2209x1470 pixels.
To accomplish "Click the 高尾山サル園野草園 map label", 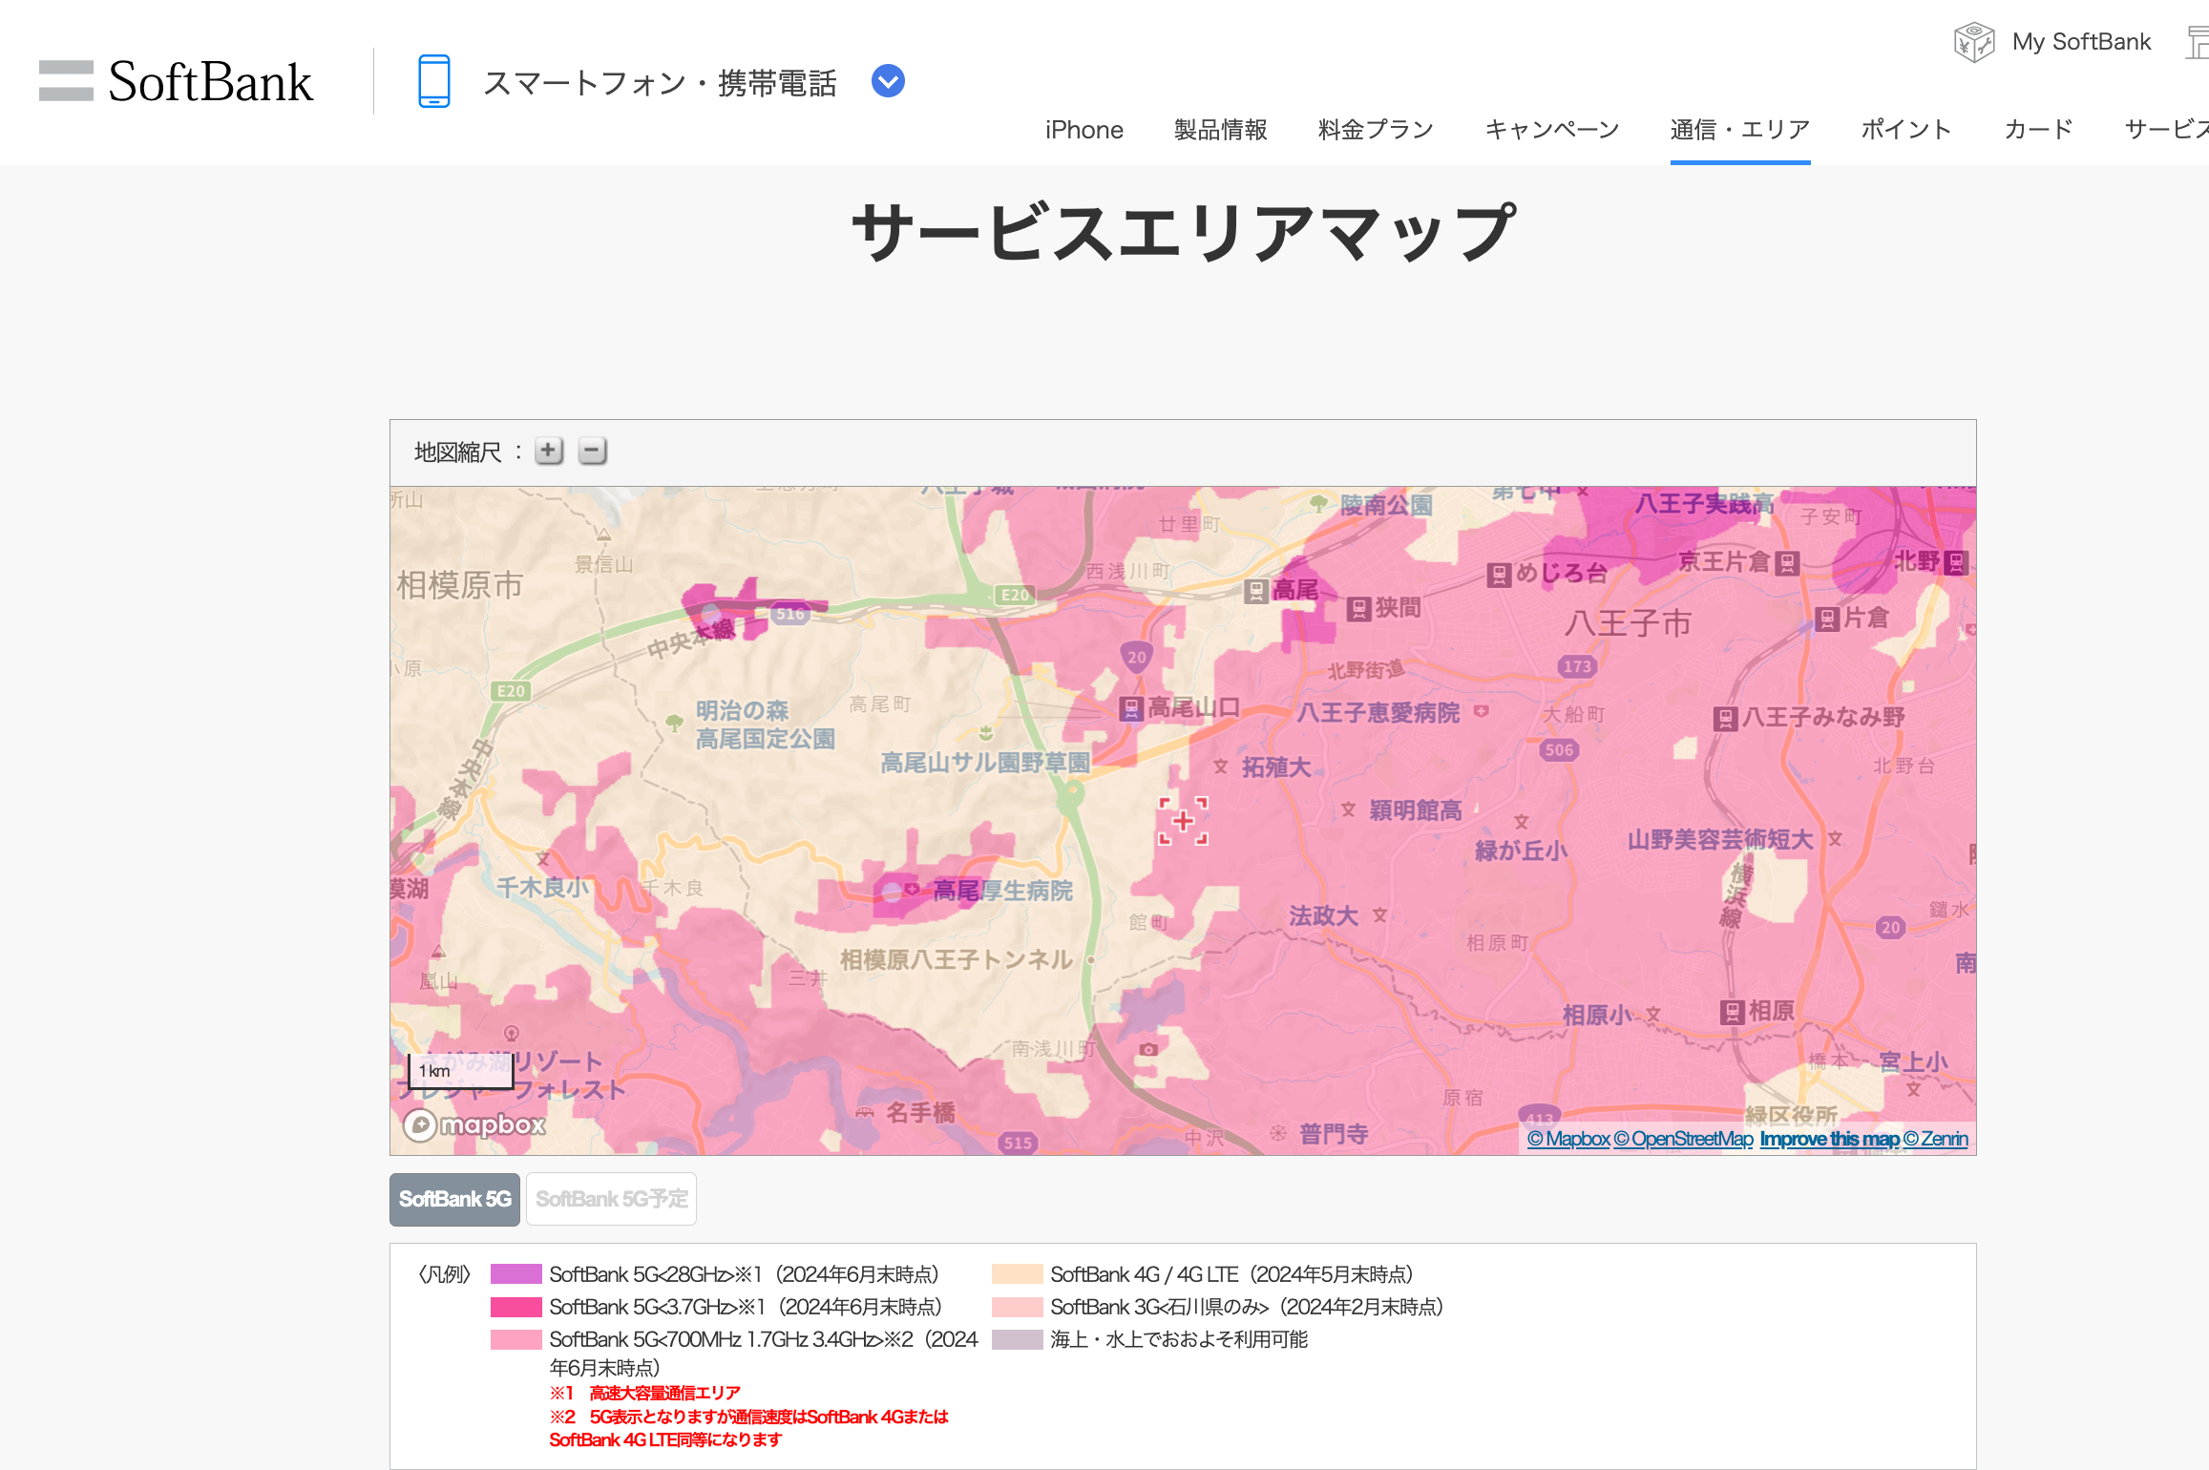I will (985, 763).
